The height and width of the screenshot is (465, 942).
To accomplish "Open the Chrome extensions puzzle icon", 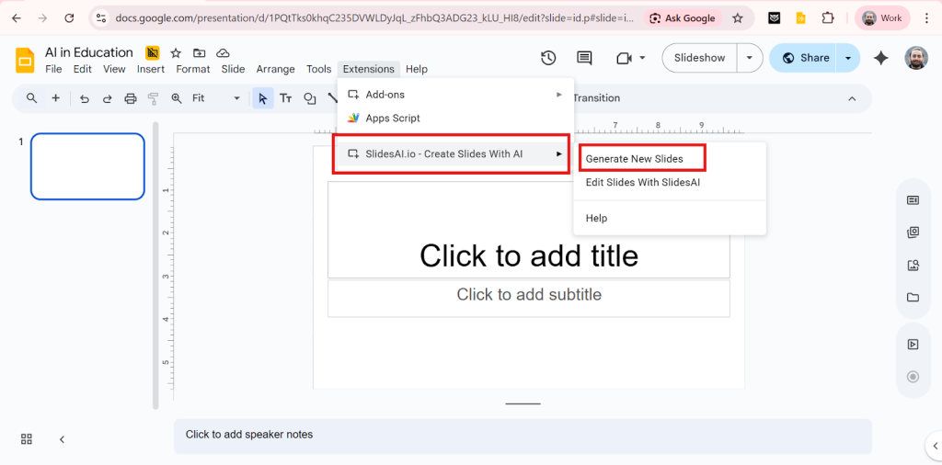I will pos(828,18).
